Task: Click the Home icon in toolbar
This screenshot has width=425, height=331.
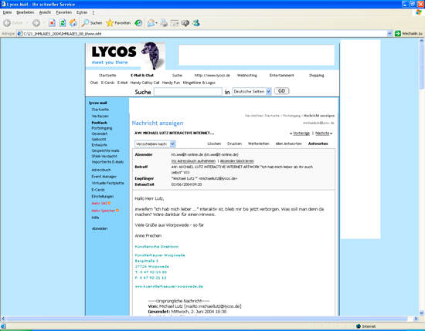Action: point(73,23)
